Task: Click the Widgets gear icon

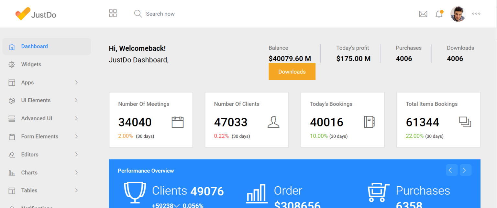Action: point(12,64)
